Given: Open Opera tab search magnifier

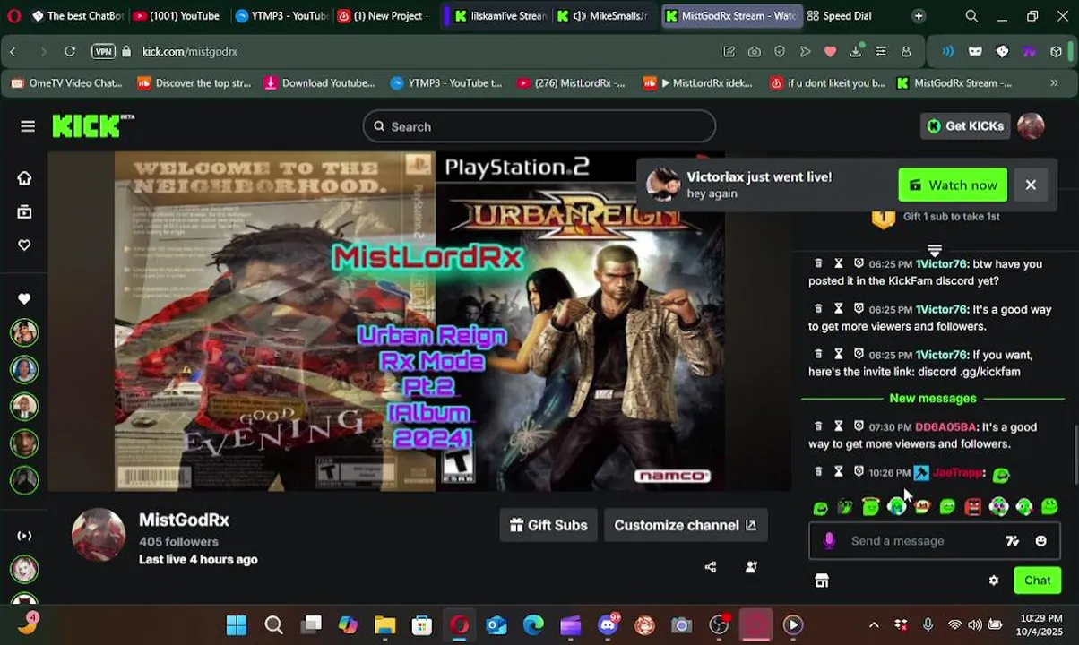Looking at the screenshot, I should pos(971,16).
